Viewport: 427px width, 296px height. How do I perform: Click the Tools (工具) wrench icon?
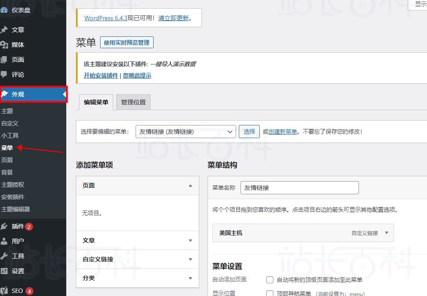(4, 256)
